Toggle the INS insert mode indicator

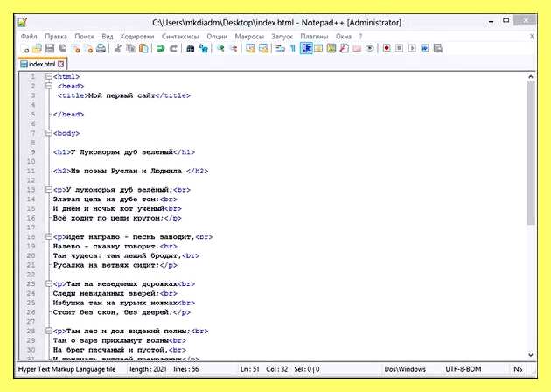pyautogui.click(x=517, y=369)
